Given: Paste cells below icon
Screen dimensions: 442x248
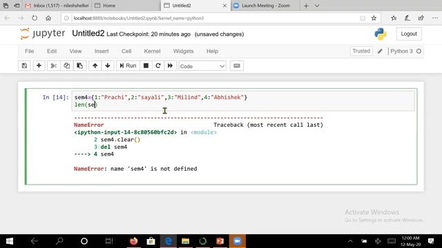Looking at the screenshot, I should coord(80,66).
